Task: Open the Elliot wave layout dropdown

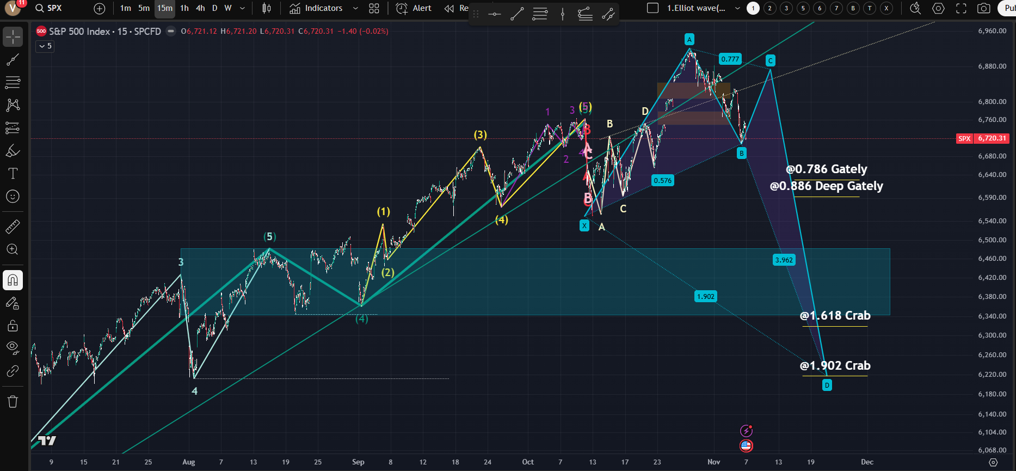Action: [x=737, y=8]
